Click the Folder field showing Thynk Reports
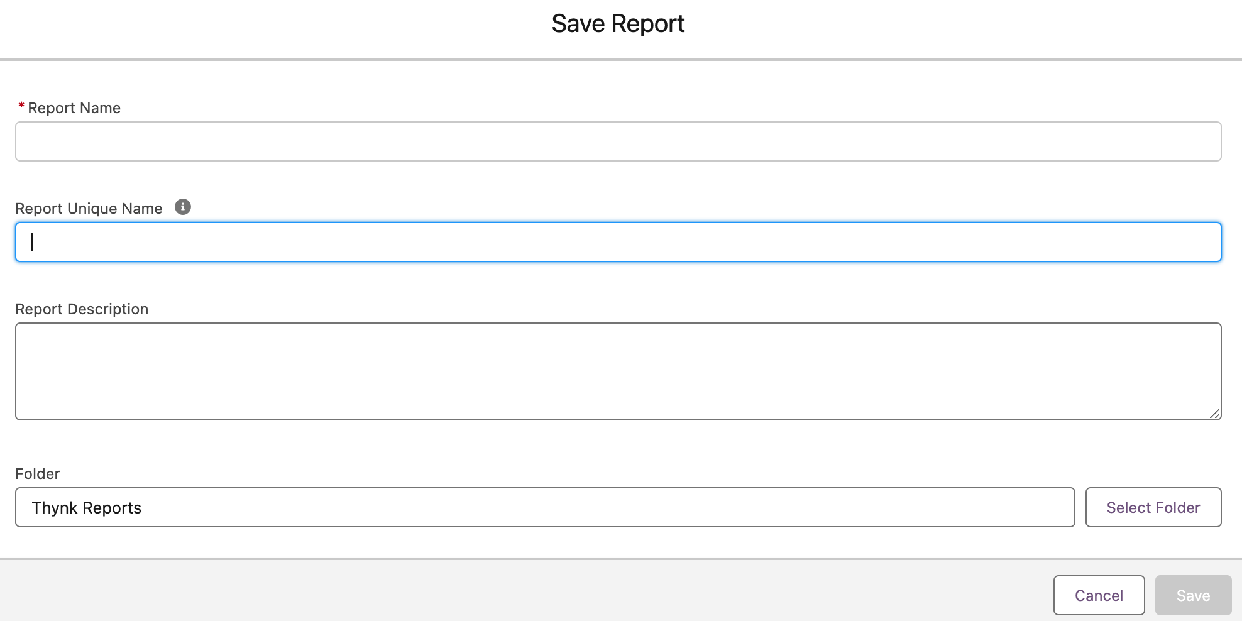1242x621 pixels. click(x=545, y=507)
